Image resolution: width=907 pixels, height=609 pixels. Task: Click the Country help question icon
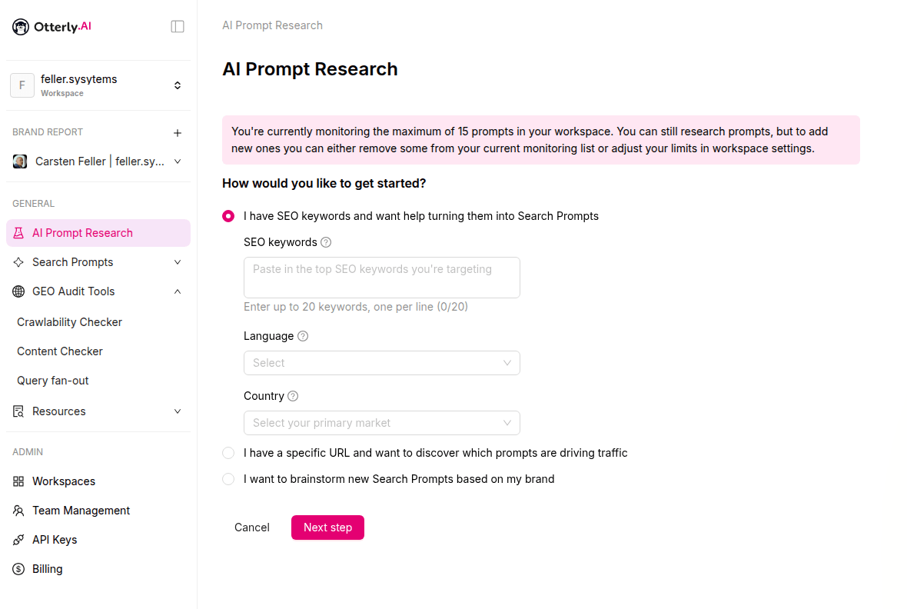point(293,396)
